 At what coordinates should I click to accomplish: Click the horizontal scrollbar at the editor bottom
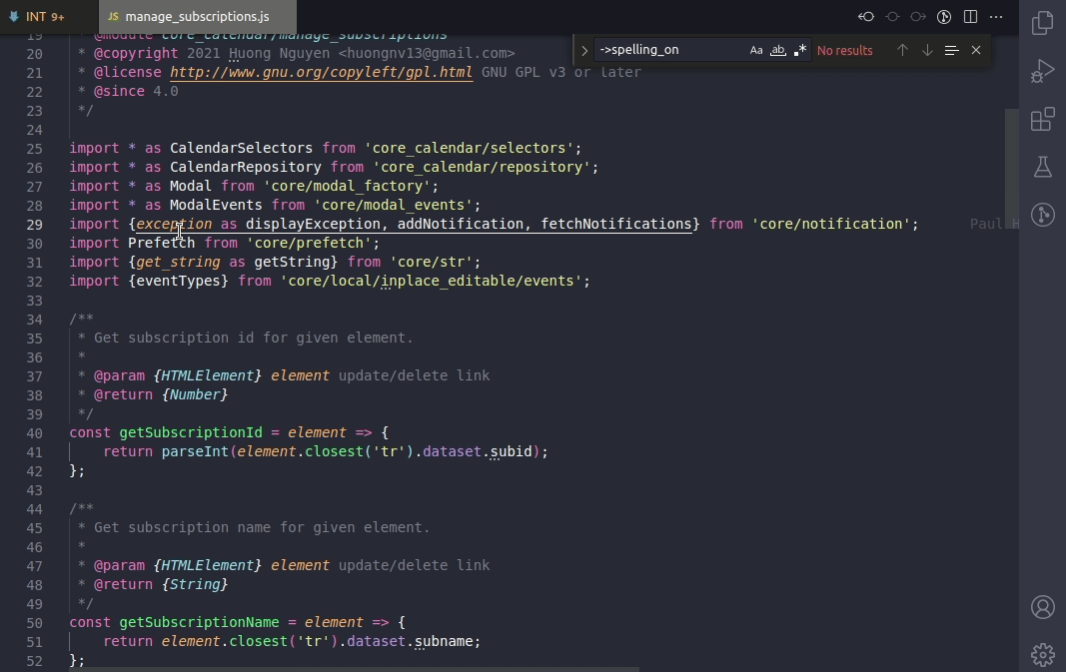[354, 669]
